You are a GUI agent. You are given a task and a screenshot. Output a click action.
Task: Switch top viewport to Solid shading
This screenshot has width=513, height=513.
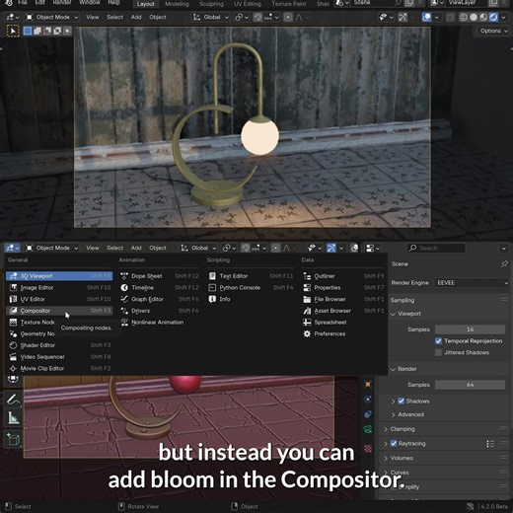(x=474, y=17)
